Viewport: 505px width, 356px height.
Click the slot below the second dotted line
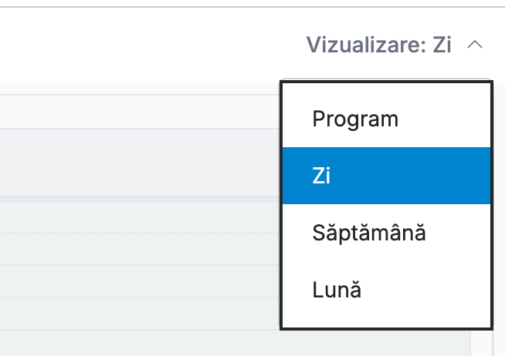pyautogui.click(x=140, y=314)
